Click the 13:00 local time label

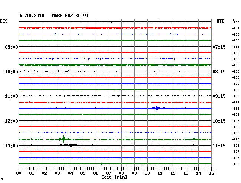pyautogui.click(x=11, y=146)
